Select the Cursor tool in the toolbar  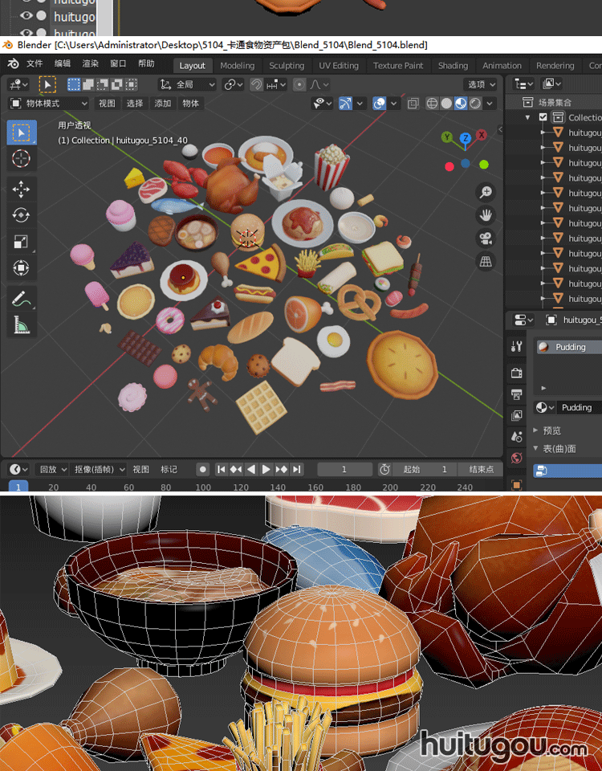click(x=21, y=158)
